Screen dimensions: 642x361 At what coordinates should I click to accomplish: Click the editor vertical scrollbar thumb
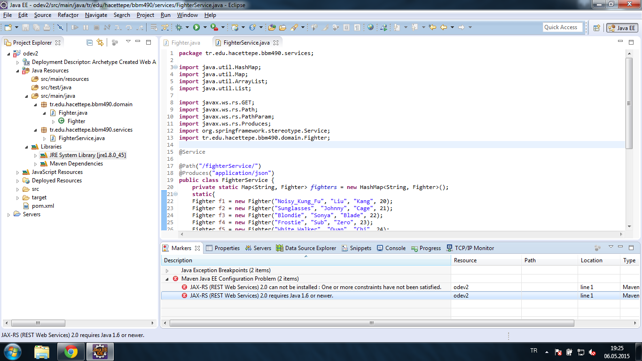coord(629,103)
